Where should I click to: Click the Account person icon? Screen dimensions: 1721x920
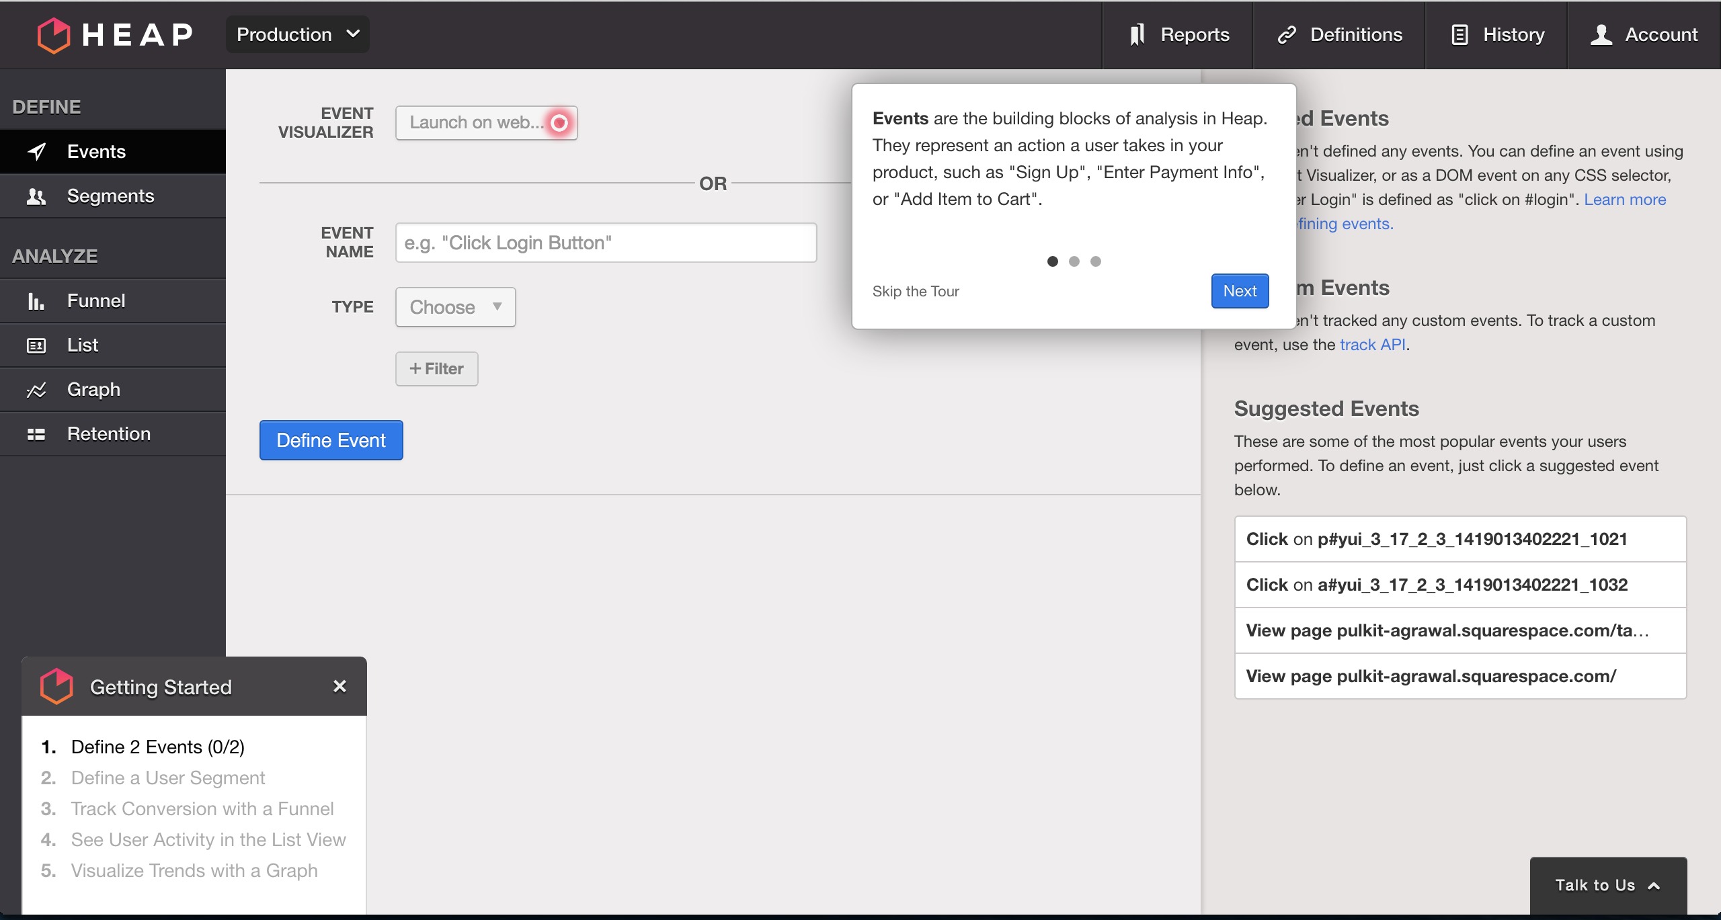click(x=1601, y=35)
